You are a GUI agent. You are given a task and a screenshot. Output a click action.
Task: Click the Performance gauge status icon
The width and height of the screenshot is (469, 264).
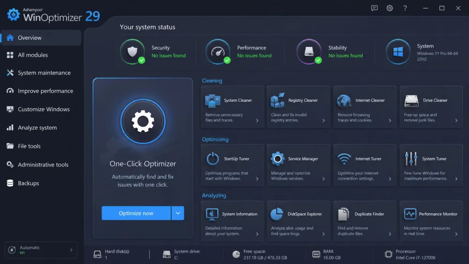pyautogui.click(x=218, y=52)
